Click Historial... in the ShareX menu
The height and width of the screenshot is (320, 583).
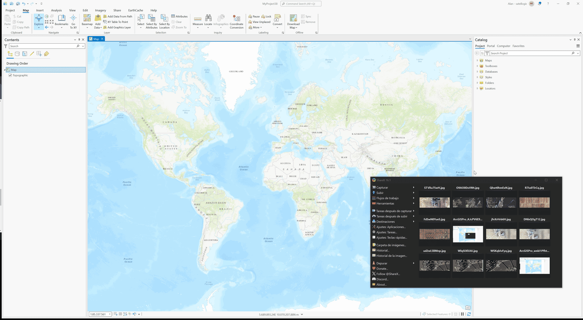click(x=383, y=250)
